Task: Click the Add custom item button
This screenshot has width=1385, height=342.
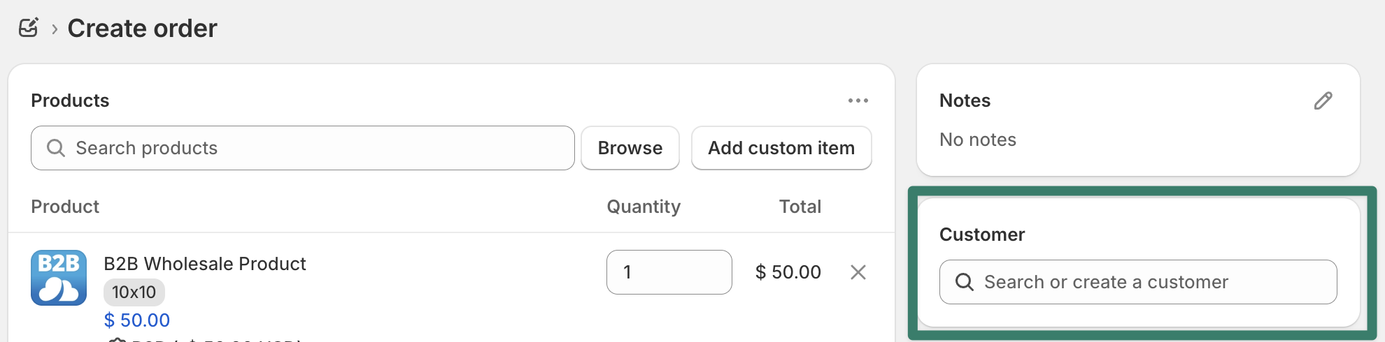Action: (781, 148)
